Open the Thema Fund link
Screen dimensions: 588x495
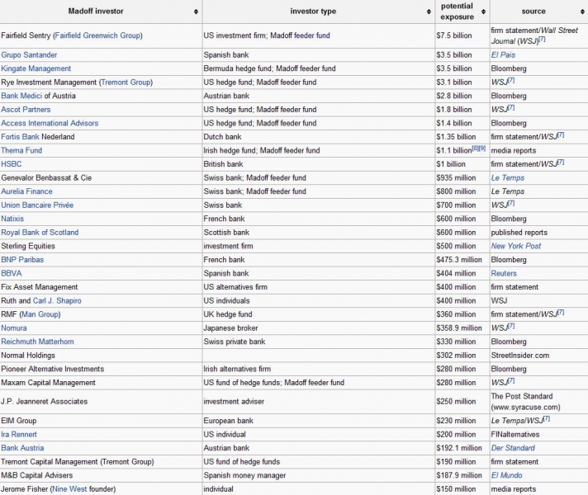tap(21, 151)
